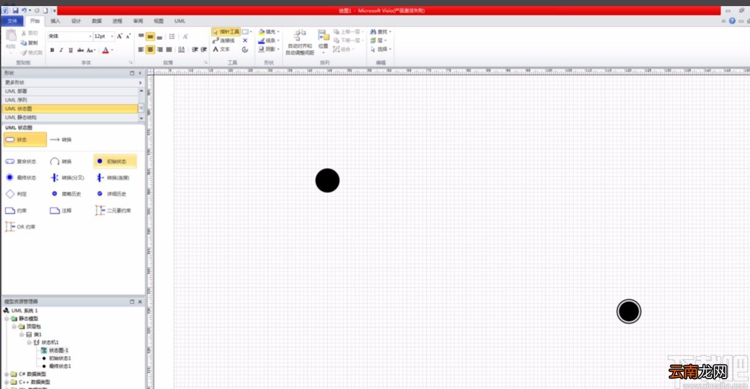Open the UML 序列 stencil
This screenshot has width=750, height=389.
tap(69, 99)
